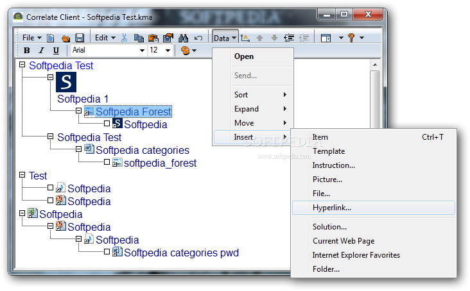Open the Sort submenu
470x291 pixels.
tap(253, 95)
